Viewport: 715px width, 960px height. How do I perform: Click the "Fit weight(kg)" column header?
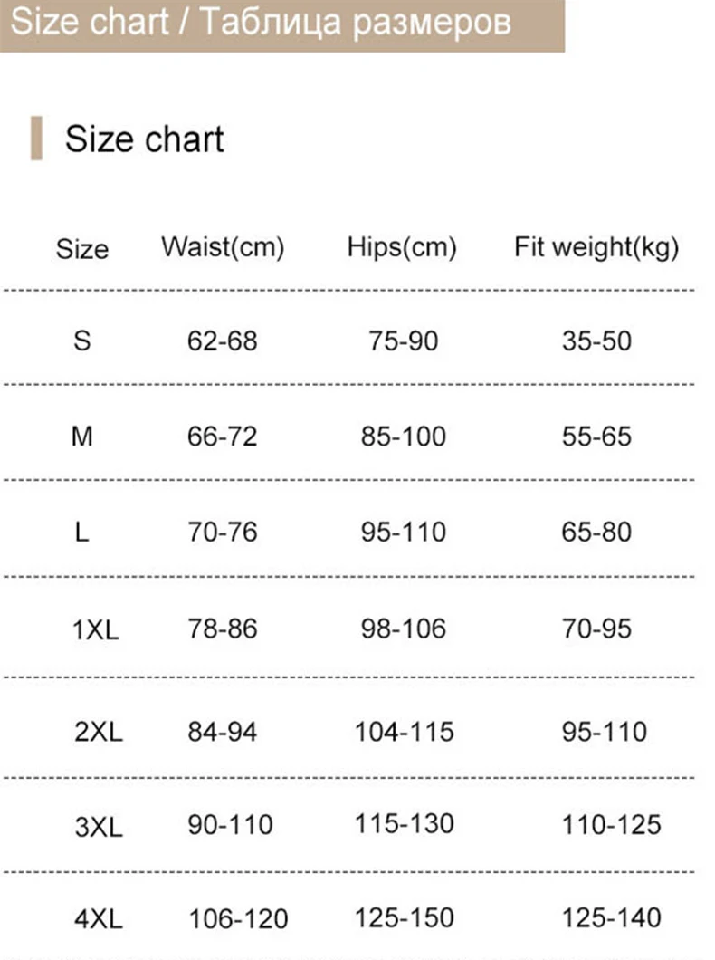click(596, 246)
